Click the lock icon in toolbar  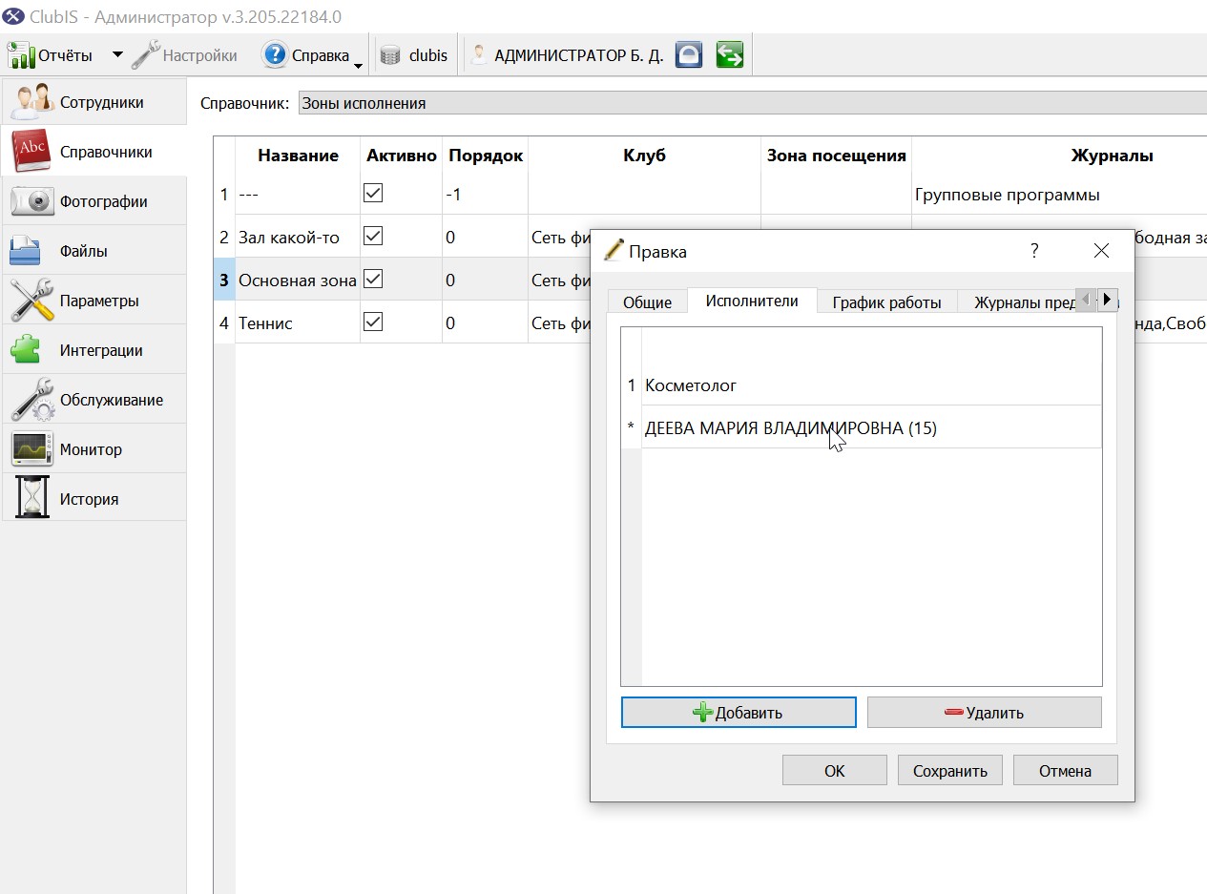pos(689,55)
